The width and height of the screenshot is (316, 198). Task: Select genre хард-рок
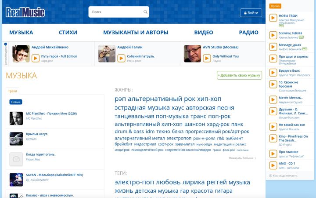pos(218,124)
